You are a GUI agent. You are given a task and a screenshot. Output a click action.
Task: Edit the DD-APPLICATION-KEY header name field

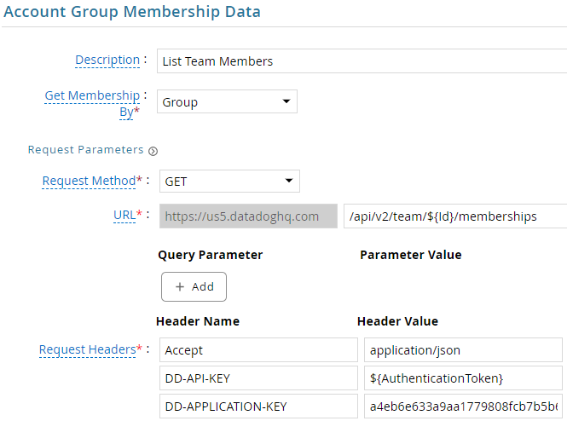(258, 407)
